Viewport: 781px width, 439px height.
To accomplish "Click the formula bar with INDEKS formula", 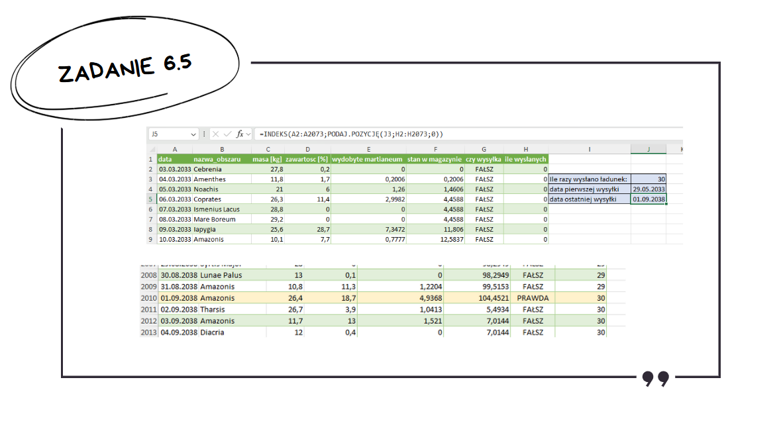I will [468, 134].
